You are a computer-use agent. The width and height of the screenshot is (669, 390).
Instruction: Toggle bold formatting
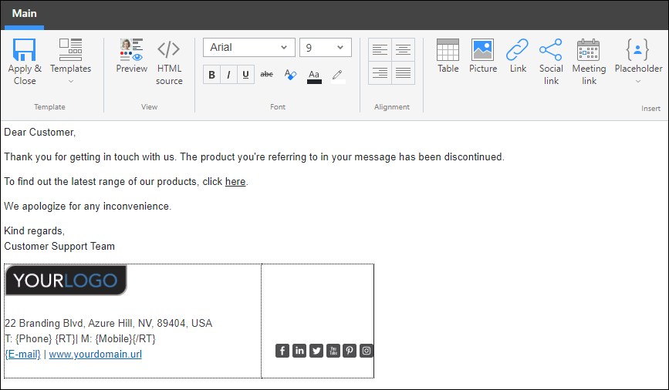point(211,75)
